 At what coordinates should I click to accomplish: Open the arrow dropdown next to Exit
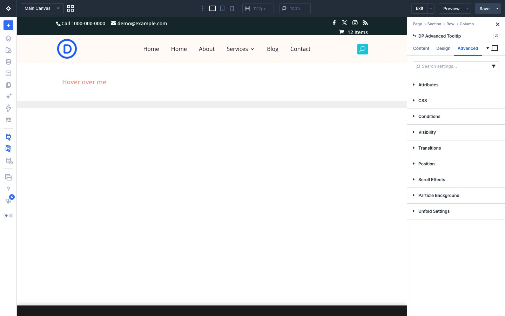click(431, 8)
